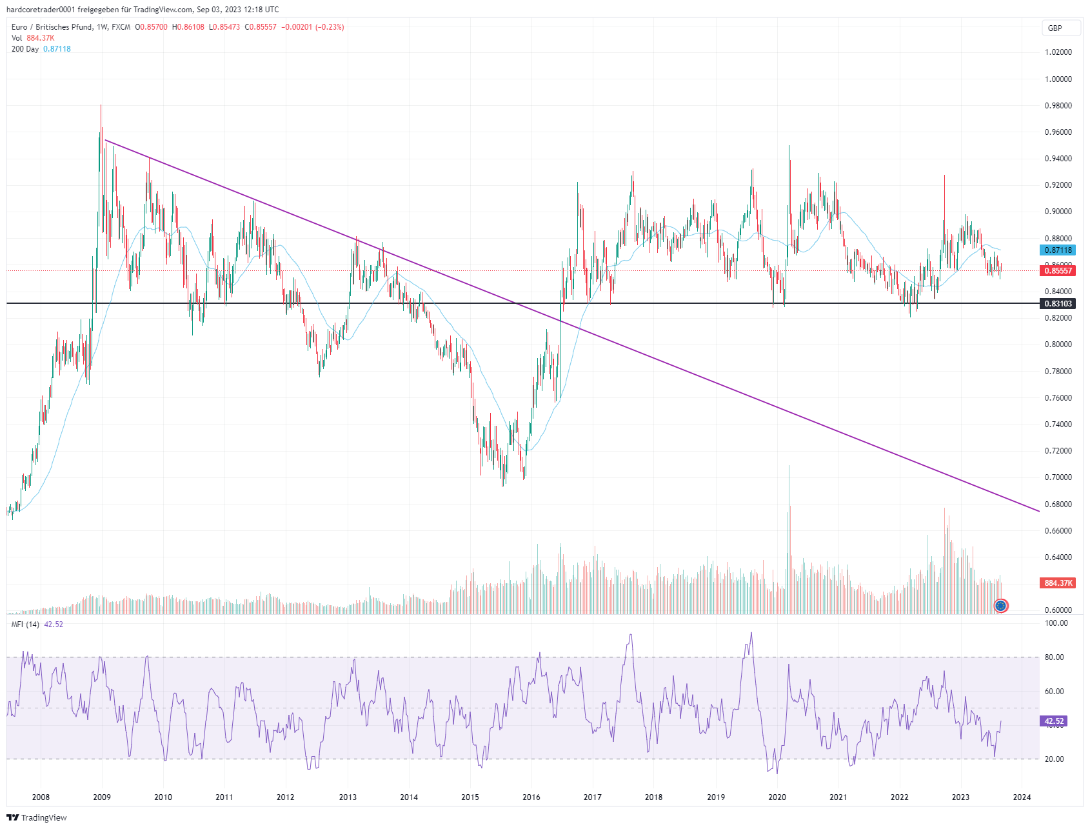Click the 2020 label on time axis
This screenshot has width=1090, height=829.
click(x=777, y=797)
